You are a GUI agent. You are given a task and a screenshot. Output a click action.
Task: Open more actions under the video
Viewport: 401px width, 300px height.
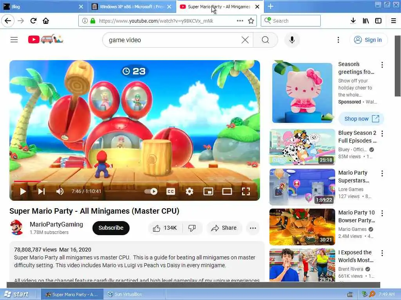point(253,228)
